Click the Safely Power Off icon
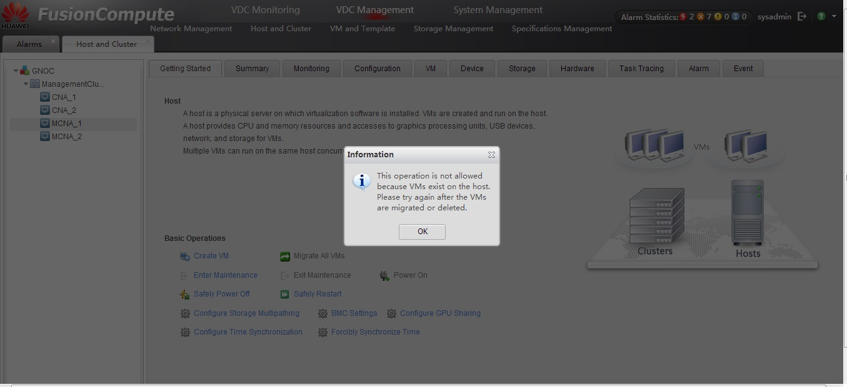Image resolution: width=847 pixels, height=387 pixels. click(x=185, y=295)
